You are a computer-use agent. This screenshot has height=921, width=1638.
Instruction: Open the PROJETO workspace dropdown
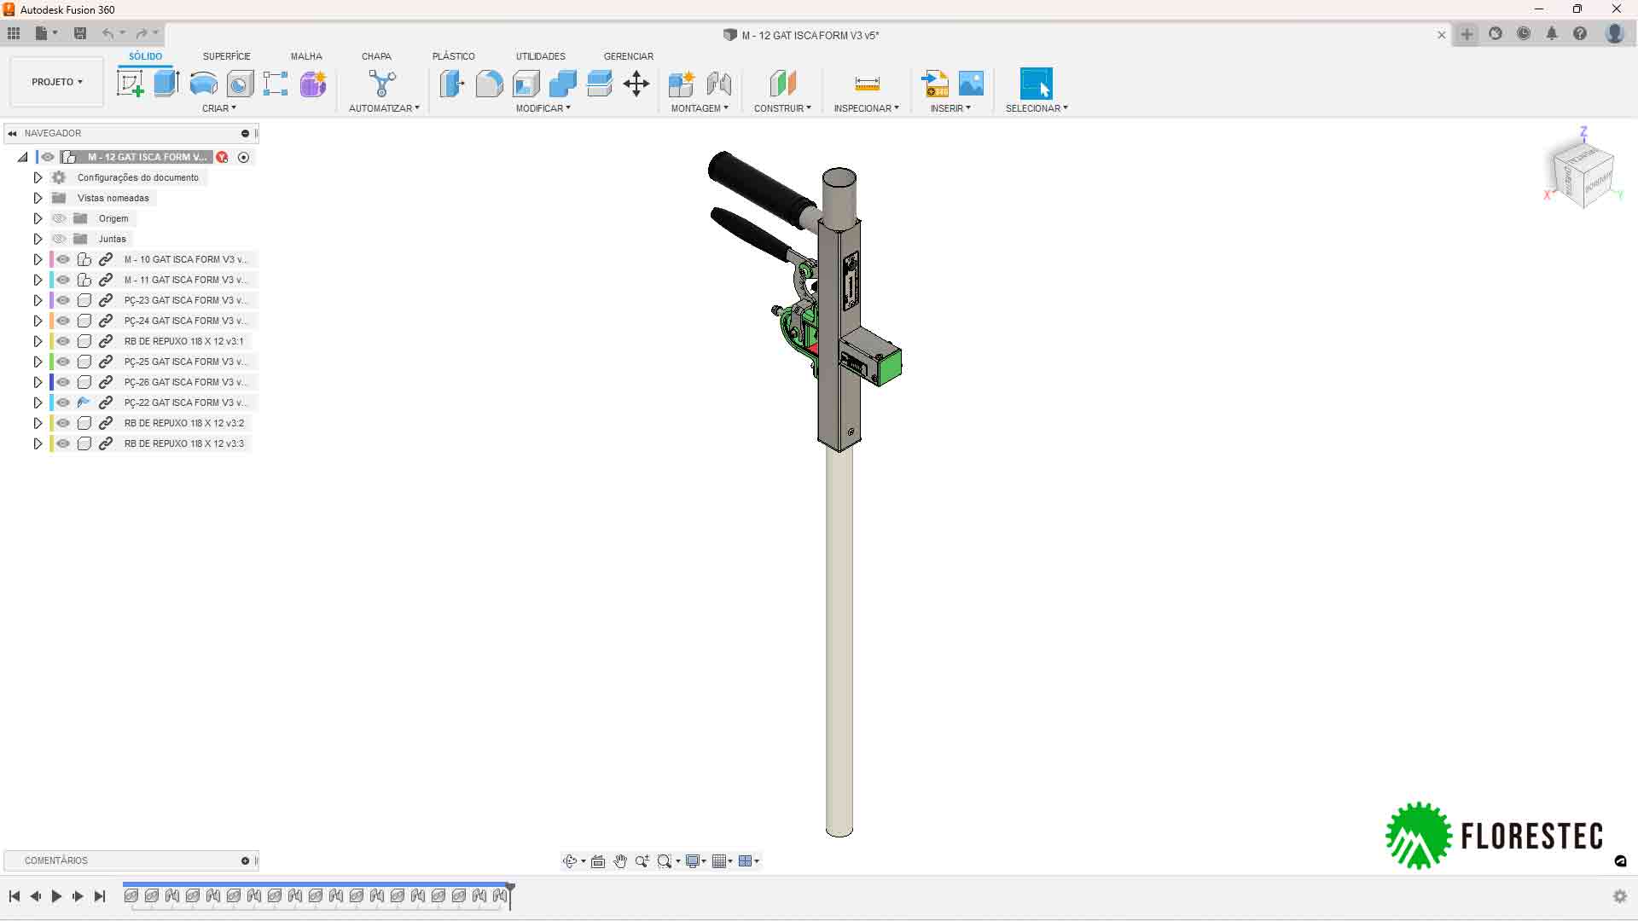coord(56,82)
